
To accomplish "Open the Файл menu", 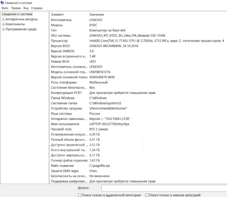I will pyautogui.click(x=5, y=8).
